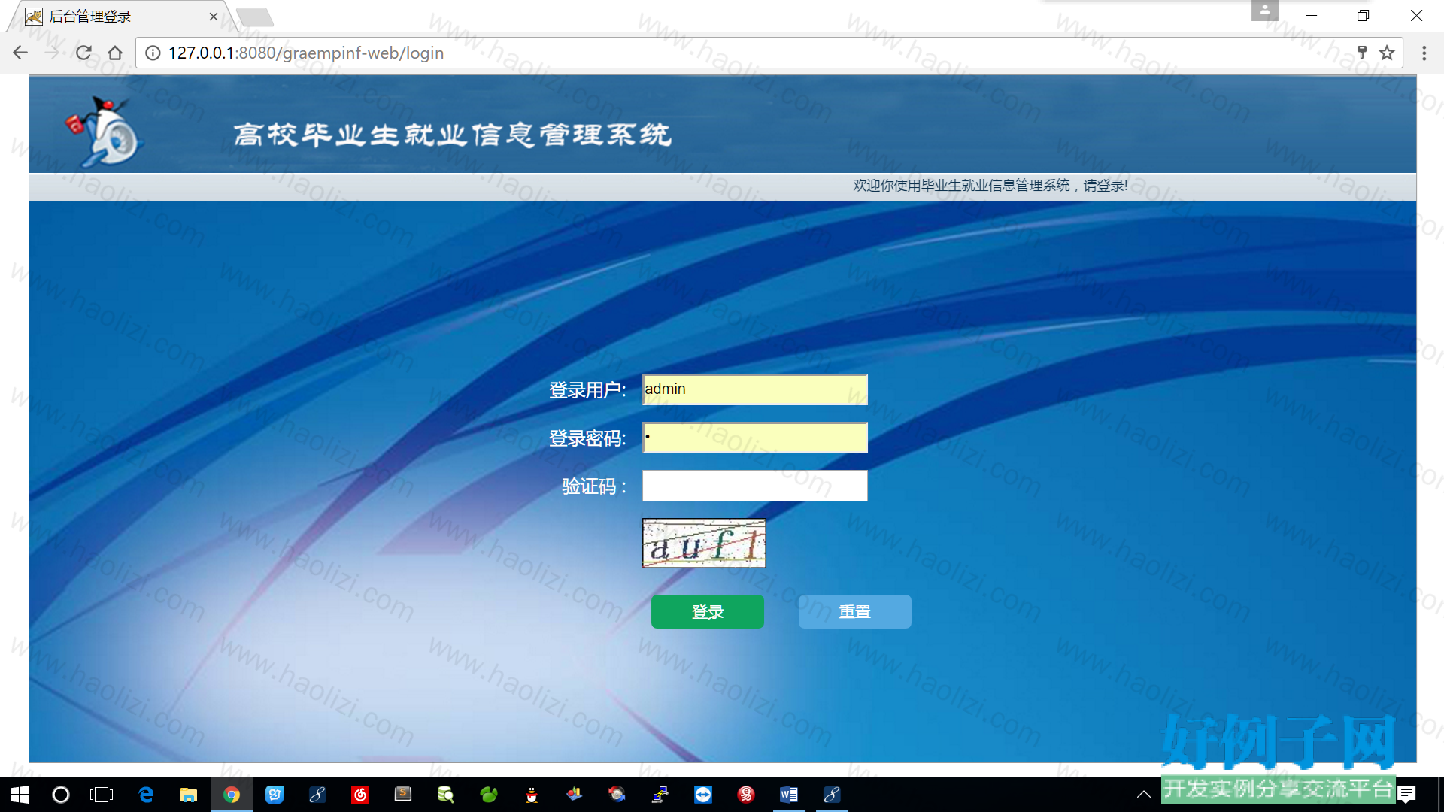Launch Microsoft Edge from taskbar
Screen dimensions: 1444x812
146,795
